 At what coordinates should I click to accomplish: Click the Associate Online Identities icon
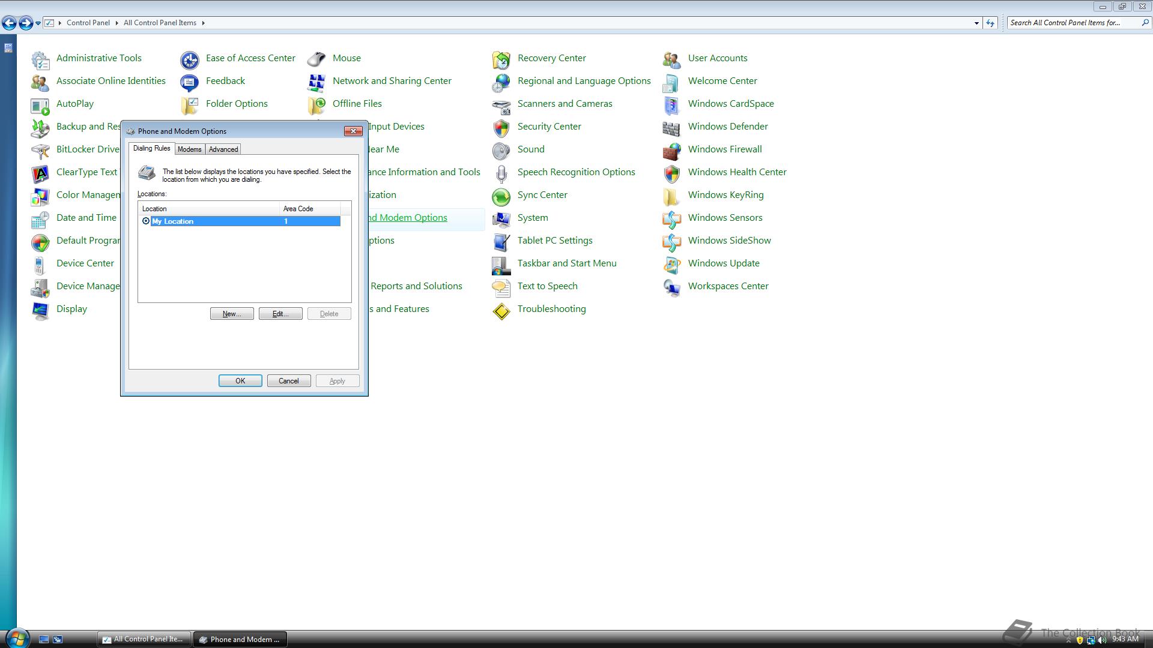tap(40, 82)
